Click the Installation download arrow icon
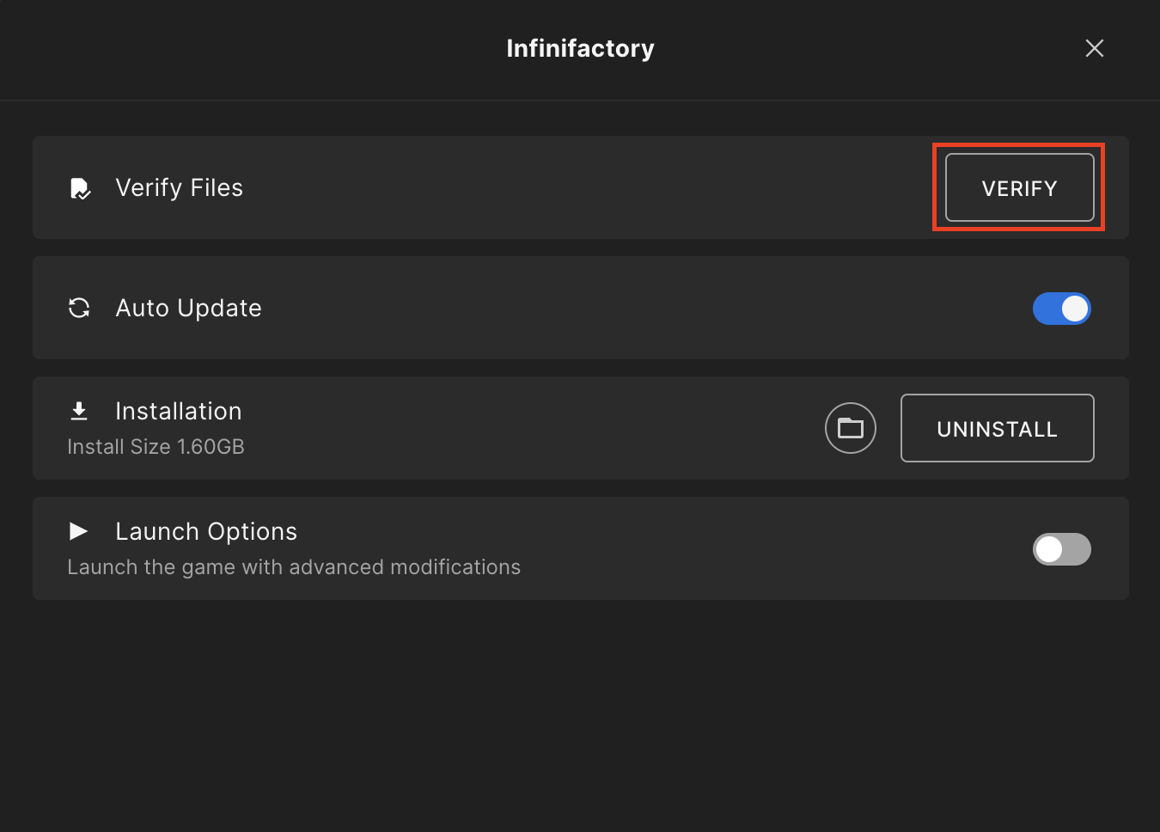 [x=79, y=411]
